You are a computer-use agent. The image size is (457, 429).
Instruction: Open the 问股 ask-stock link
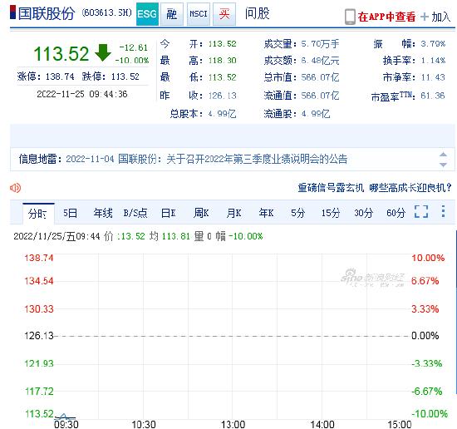click(x=257, y=13)
